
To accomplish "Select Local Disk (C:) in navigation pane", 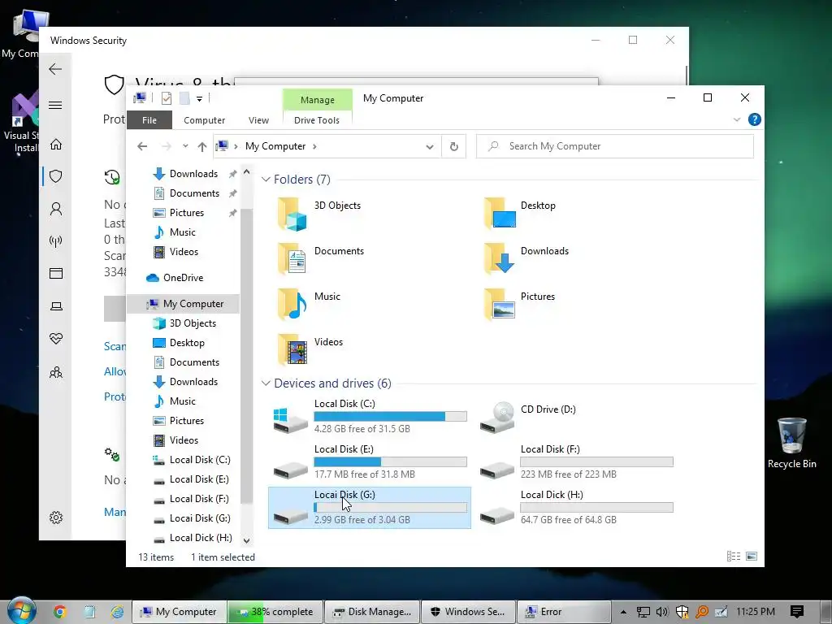I will point(192,460).
